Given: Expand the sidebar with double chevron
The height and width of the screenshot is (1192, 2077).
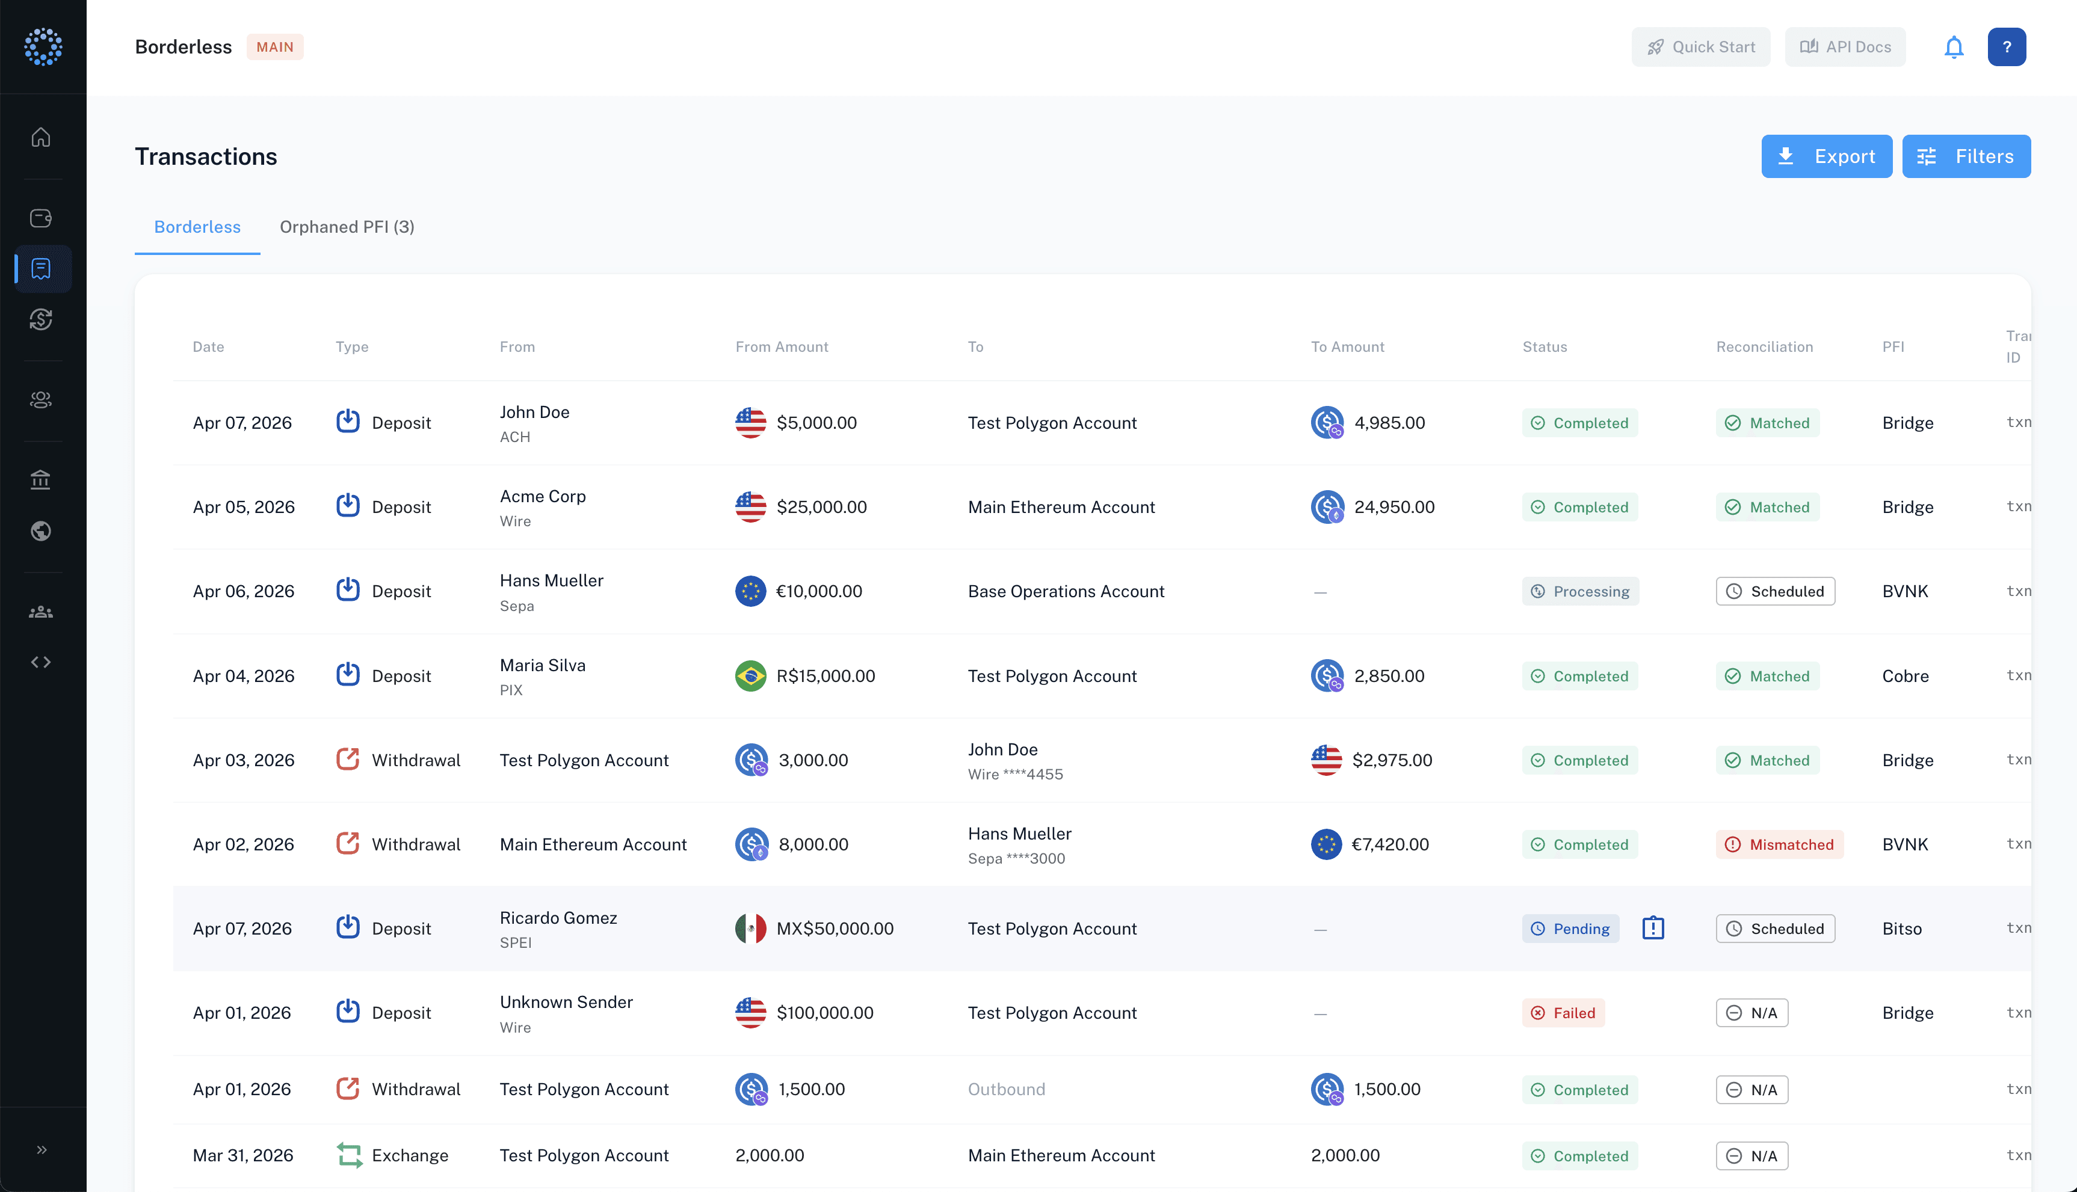Looking at the screenshot, I should (41, 1149).
